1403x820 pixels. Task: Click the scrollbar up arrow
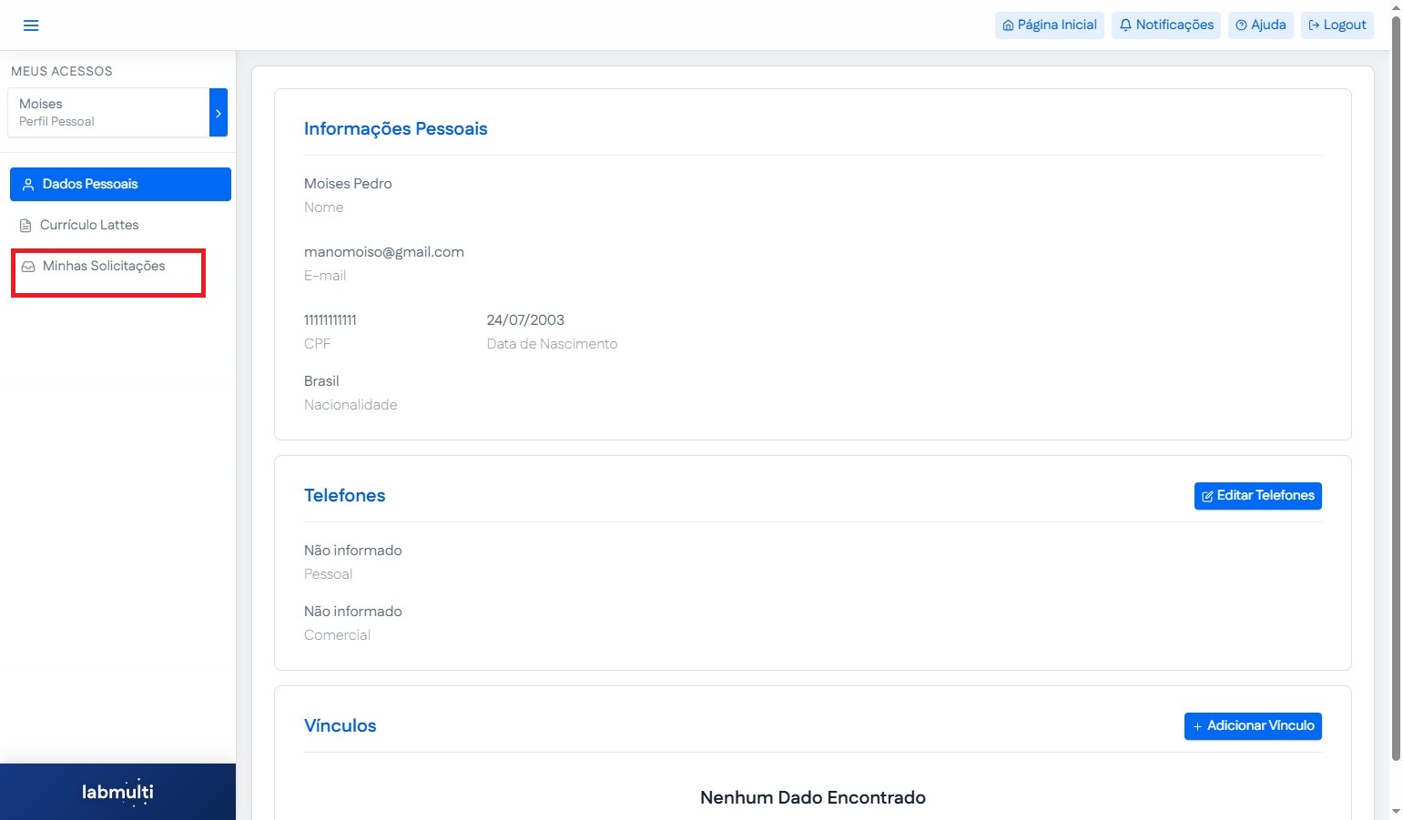click(1396, 7)
